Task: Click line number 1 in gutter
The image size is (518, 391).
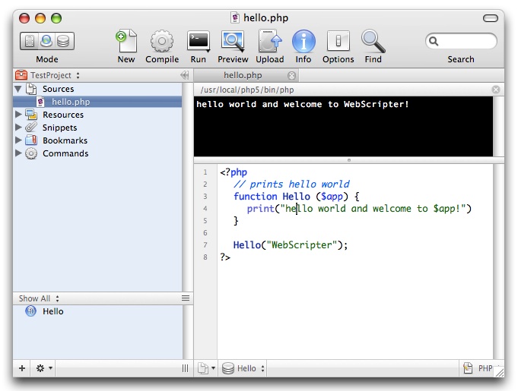Action: click(x=205, y=172)
